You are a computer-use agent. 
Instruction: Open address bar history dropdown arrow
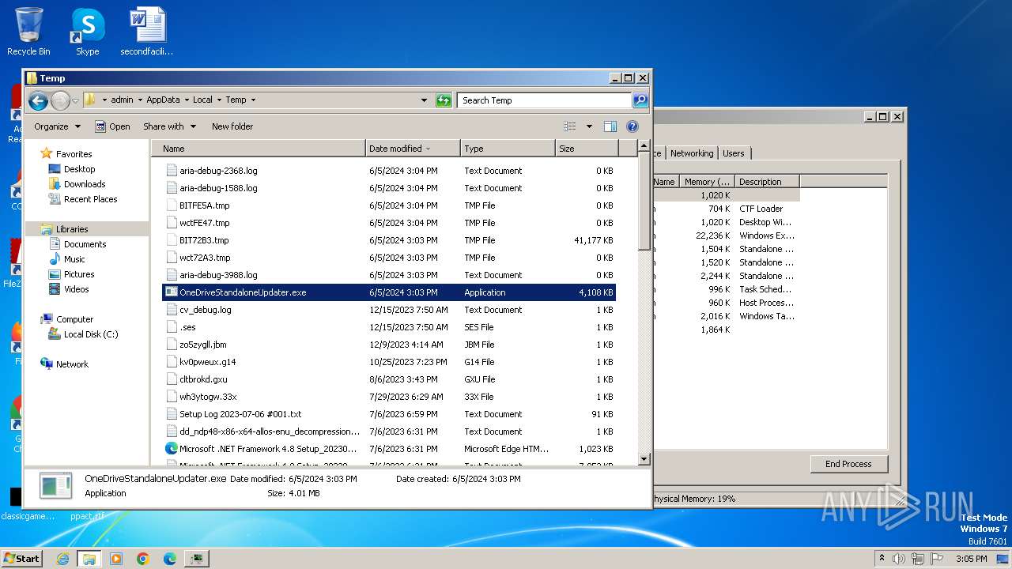tap(424, 100)
